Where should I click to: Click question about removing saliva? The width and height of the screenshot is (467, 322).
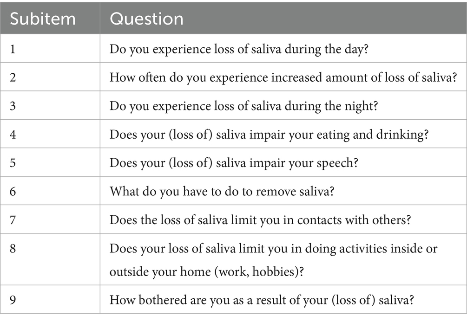click(x=222, y=191)
